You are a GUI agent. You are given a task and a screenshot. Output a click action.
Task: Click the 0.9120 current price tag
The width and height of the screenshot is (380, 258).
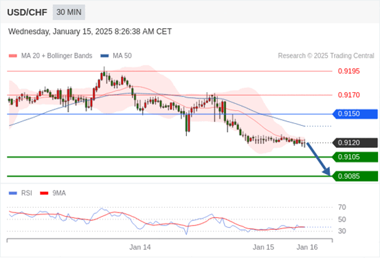355,142
